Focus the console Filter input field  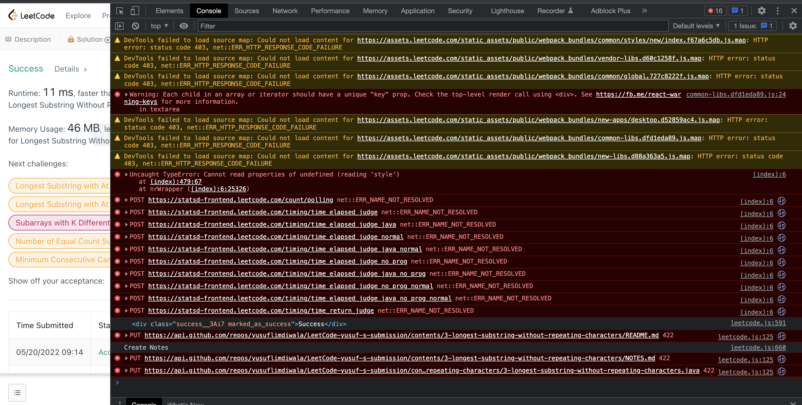433,26
